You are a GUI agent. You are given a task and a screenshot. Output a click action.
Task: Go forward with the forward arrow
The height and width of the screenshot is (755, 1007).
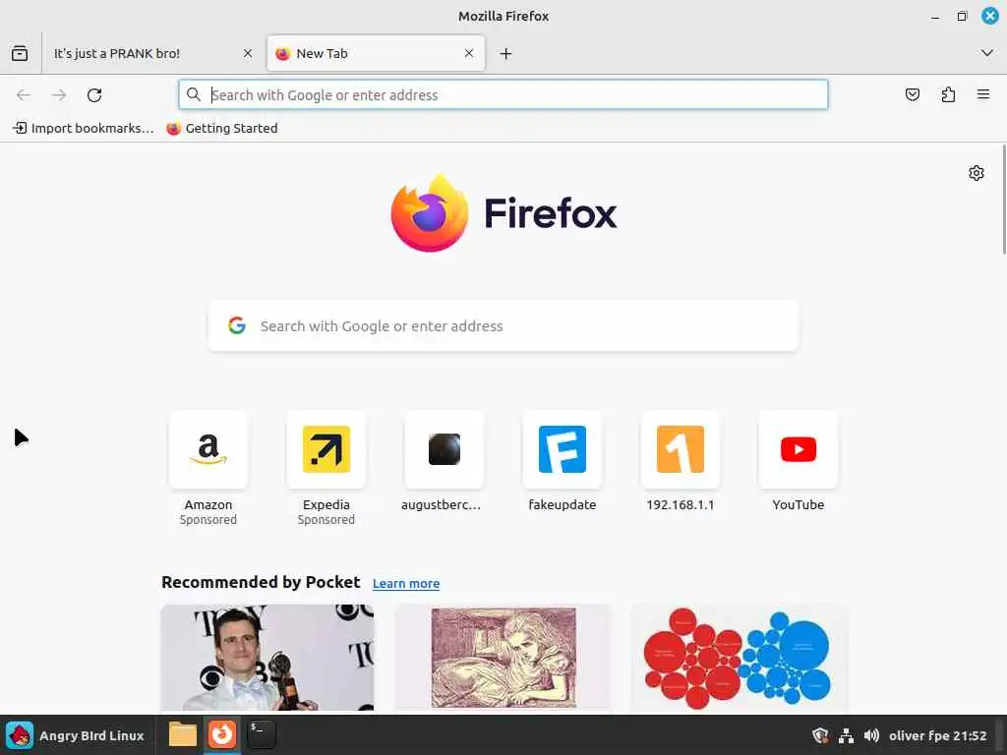pyautogui.click(x=59, y=95)
